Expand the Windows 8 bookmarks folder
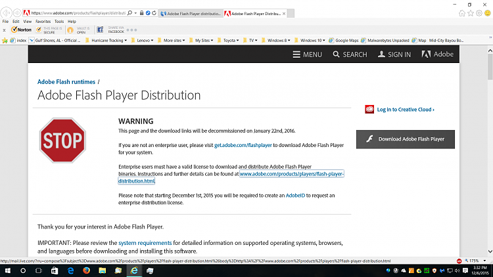This screenshot has width=493, height=277. point(276,40)
